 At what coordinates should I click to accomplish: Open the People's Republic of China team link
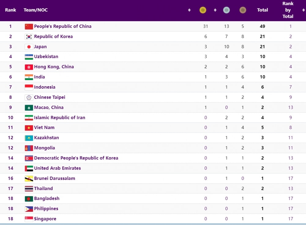[63, 26]
